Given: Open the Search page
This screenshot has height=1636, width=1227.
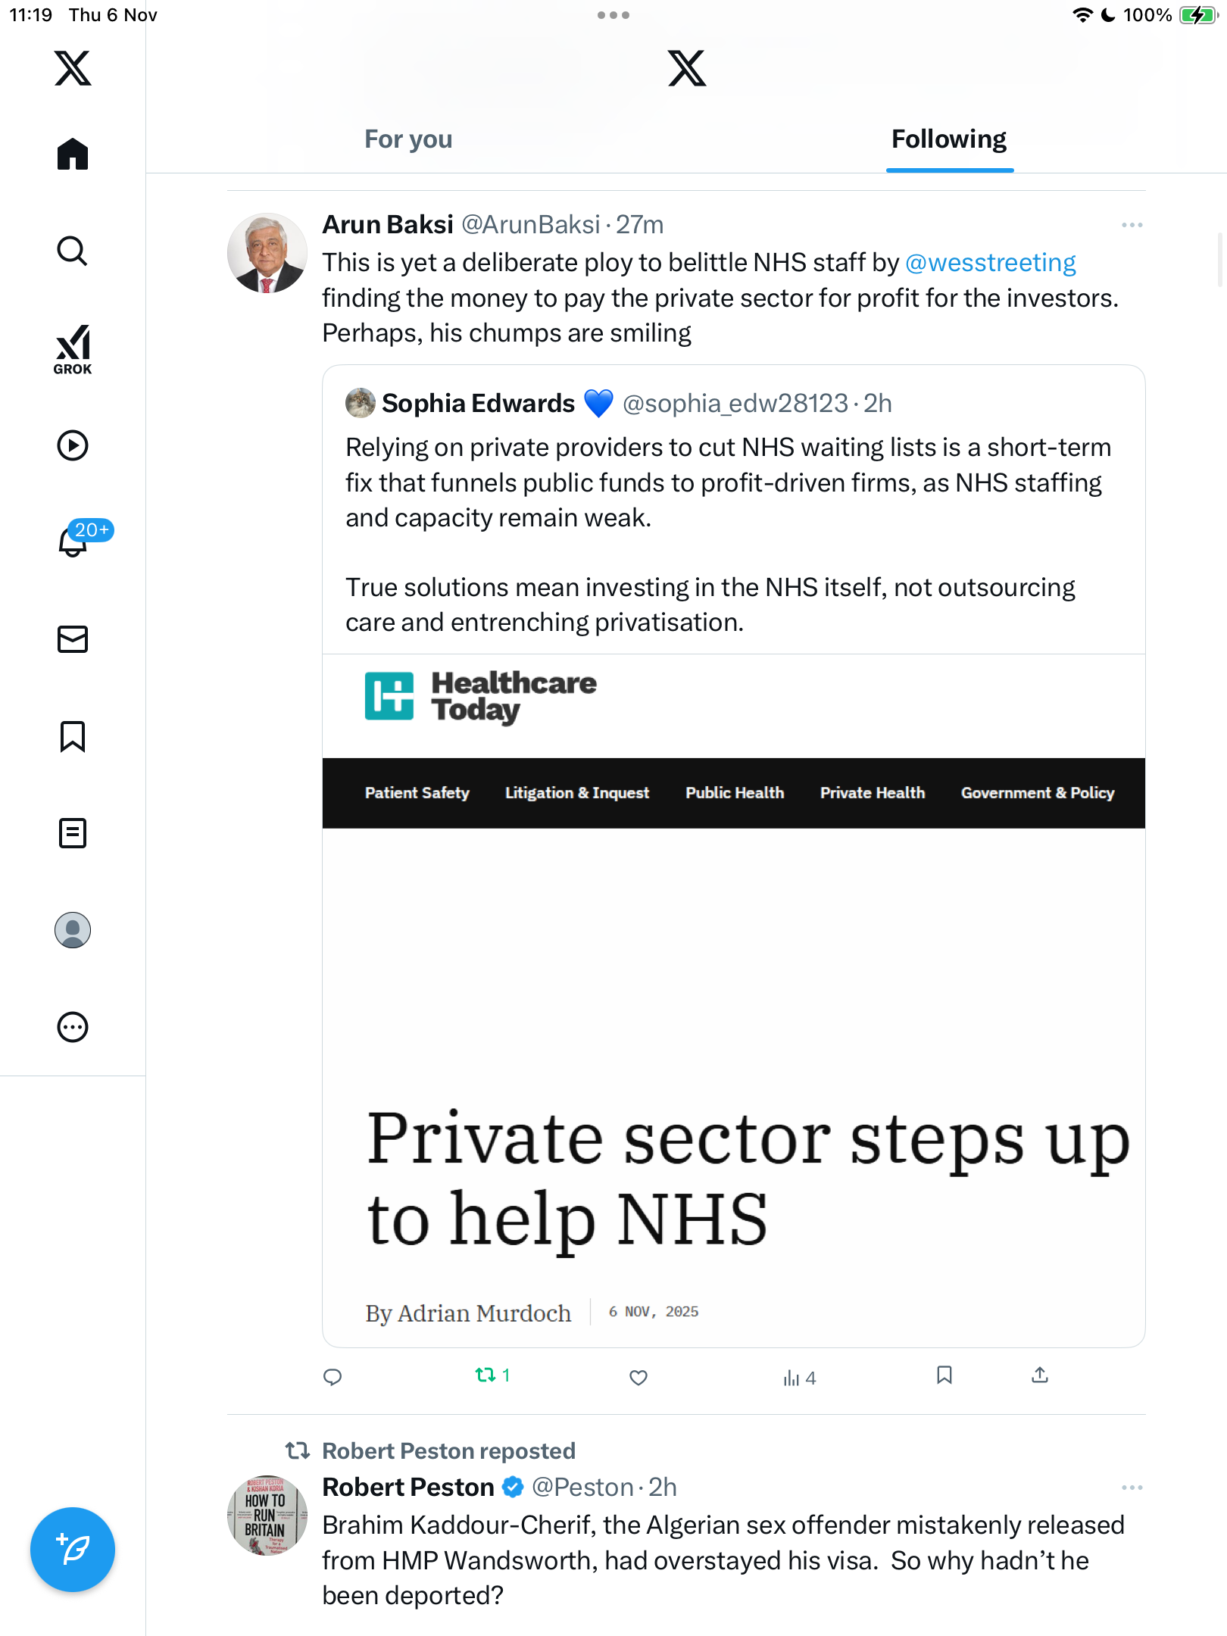Looking at the screenshot, I should tap(73, 251).
